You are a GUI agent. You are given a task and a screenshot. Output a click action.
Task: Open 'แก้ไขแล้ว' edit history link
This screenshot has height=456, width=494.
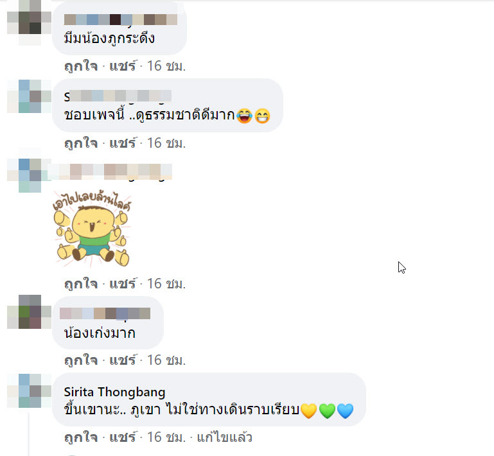point(225,437)
